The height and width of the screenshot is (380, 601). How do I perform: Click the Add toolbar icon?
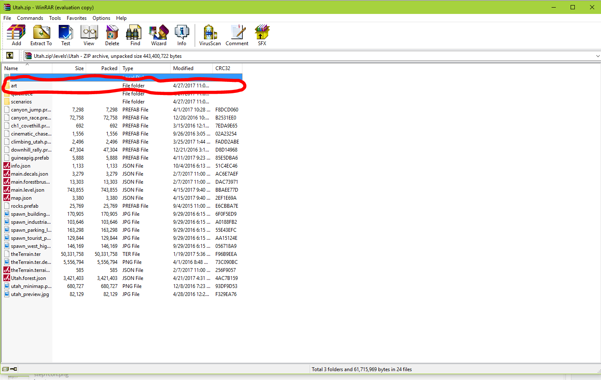(x=16, y=35)
